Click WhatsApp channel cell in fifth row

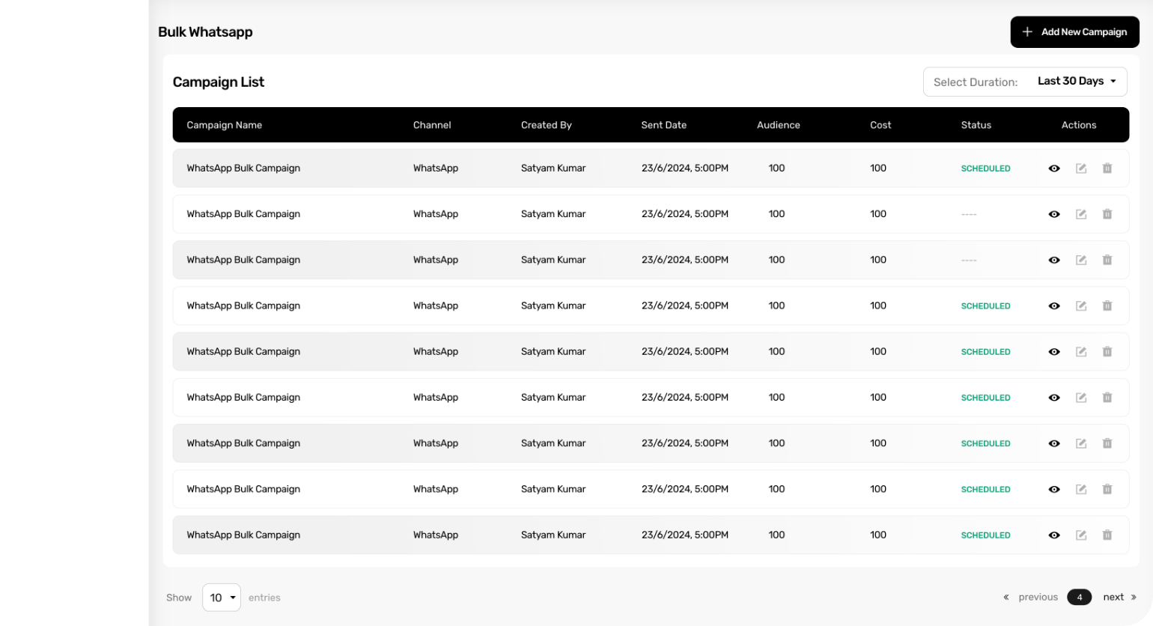[436, 352]
